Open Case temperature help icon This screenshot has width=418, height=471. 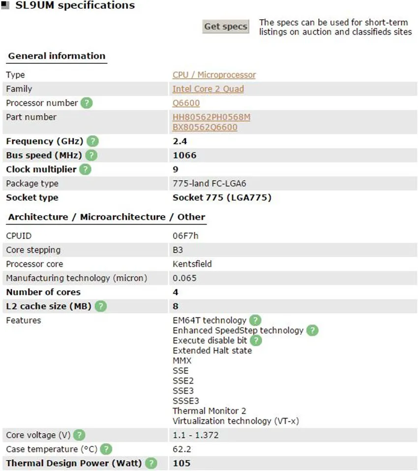[x=106, y=449]
